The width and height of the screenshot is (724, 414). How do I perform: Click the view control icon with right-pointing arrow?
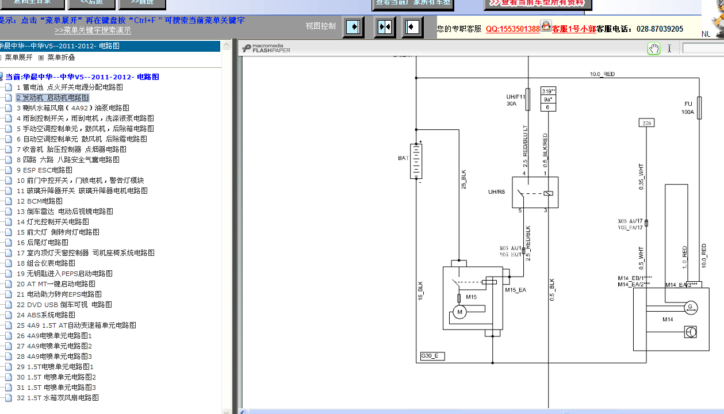354,26
